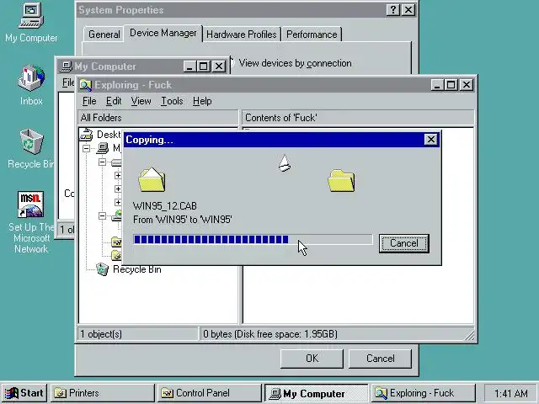This screenshot has width=539, height=404.
Task: Open the Performance tab
Action: coord(312,35)
